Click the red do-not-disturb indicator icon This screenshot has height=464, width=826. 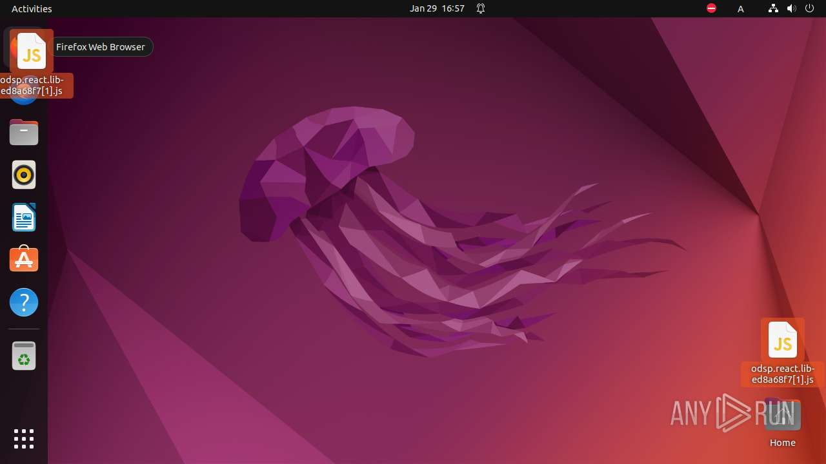[x=711, y=8]
